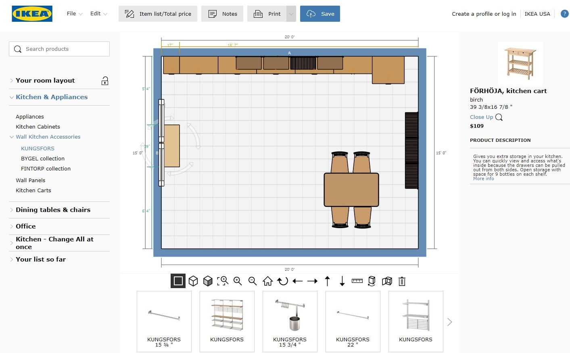Open help with question mark icon
The image size is (570, 353).
click(564, 14)
